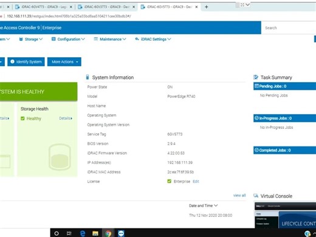This screenshot has height=237, width=316.
Task: Open the Storage menu
Action: (x=31, y=39)
